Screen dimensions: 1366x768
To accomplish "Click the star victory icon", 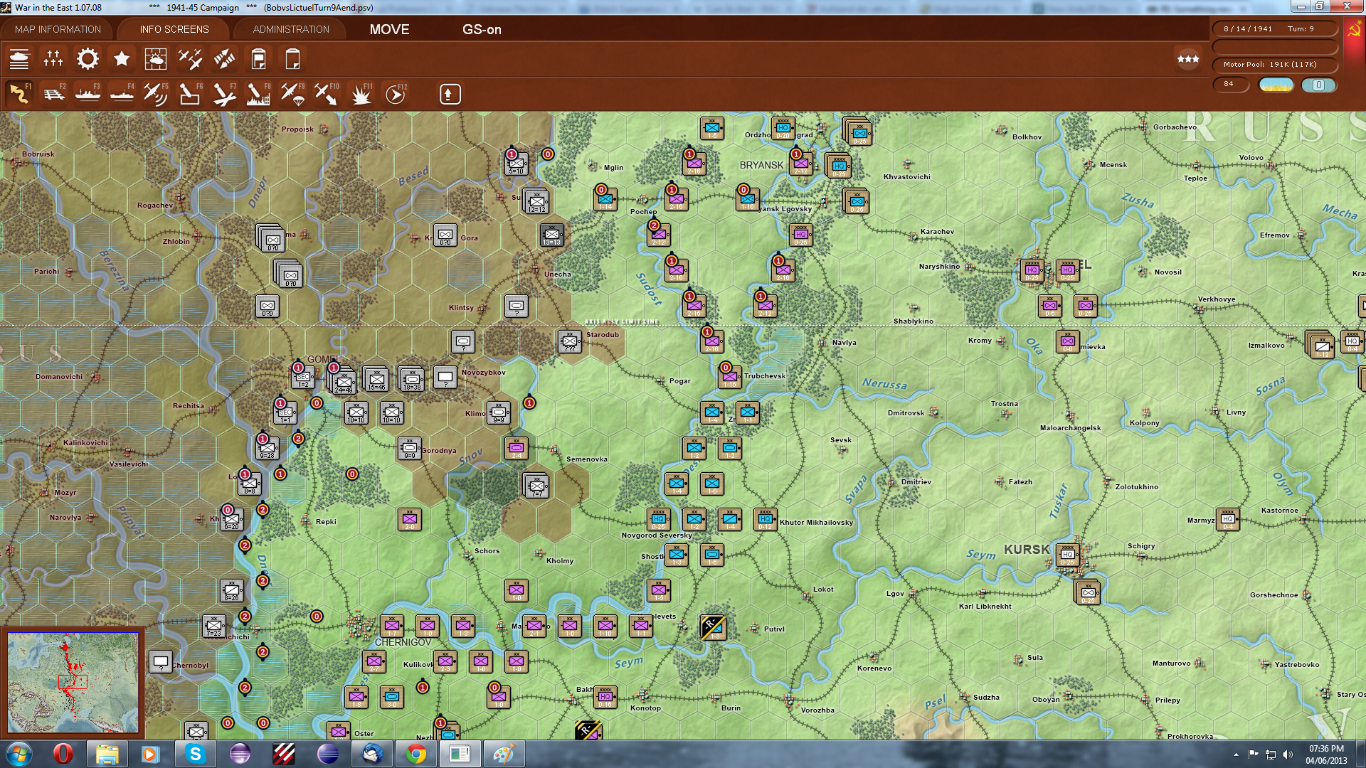I will pyautogui.click(x=122, y=59).
